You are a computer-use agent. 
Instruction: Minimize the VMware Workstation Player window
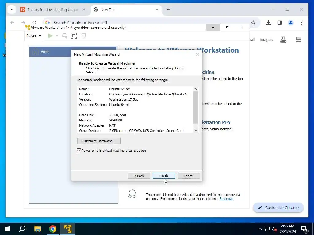213,27
